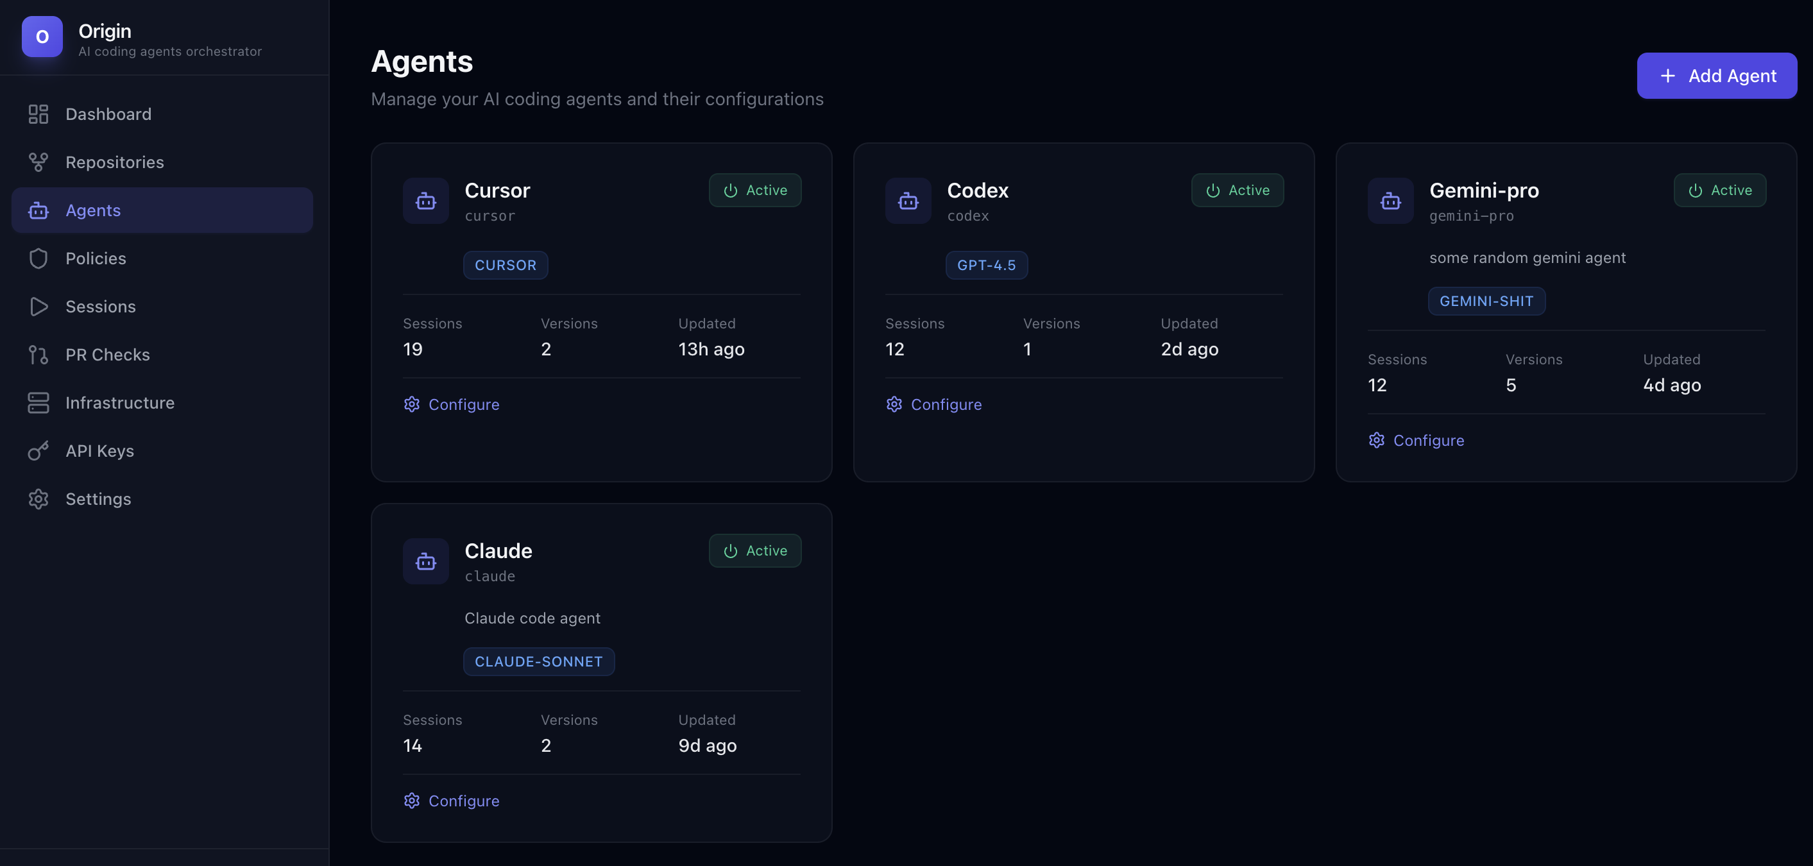Toggle the Claude agent's Active badge
This screenshot has height=866, width=1813.
[754, 550]
